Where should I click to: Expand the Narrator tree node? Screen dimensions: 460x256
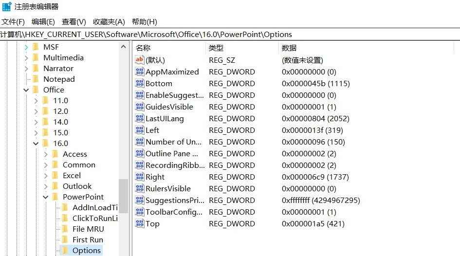[x=26, y=69]
